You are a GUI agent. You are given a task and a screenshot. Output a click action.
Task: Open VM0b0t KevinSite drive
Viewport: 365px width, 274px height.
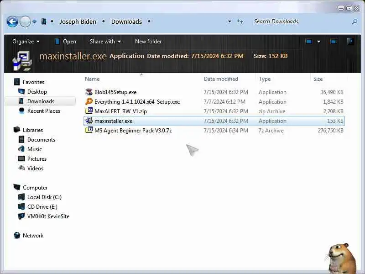(48, 216)
